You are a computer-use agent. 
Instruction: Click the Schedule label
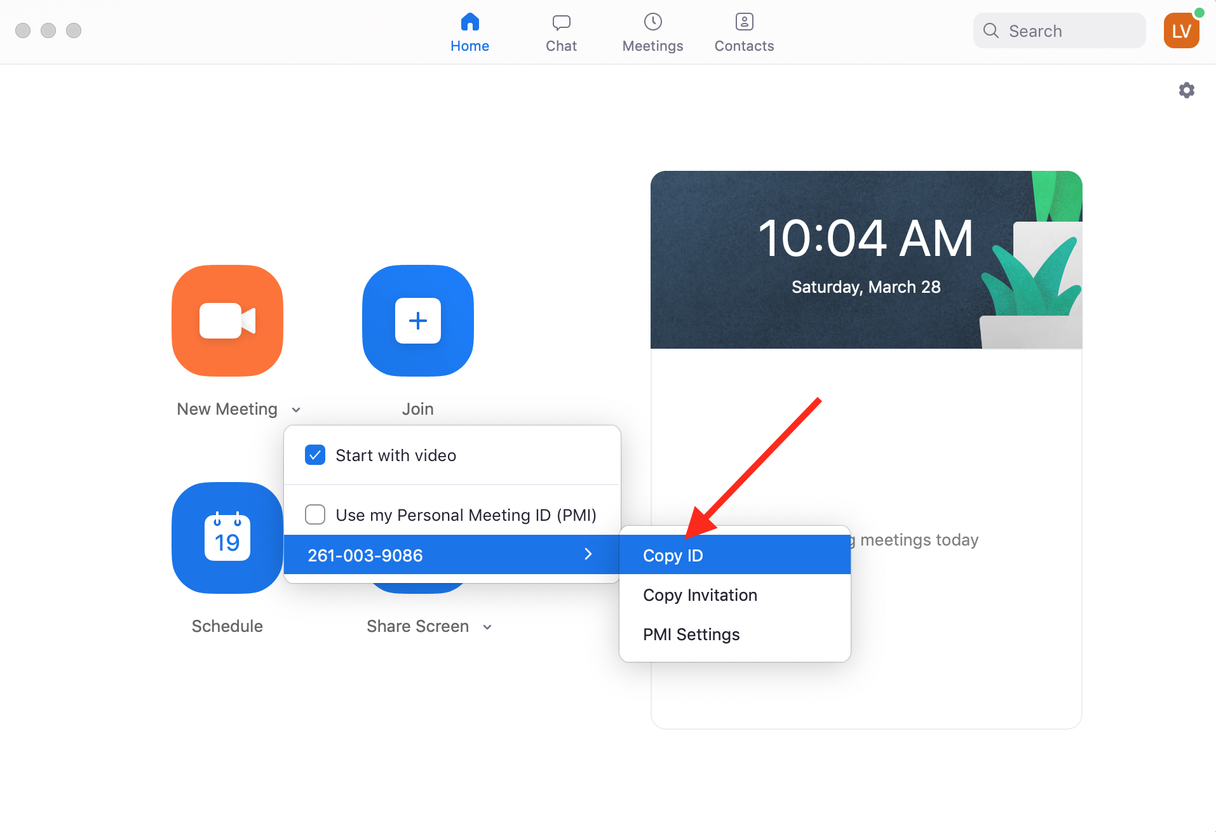[227, 627]
